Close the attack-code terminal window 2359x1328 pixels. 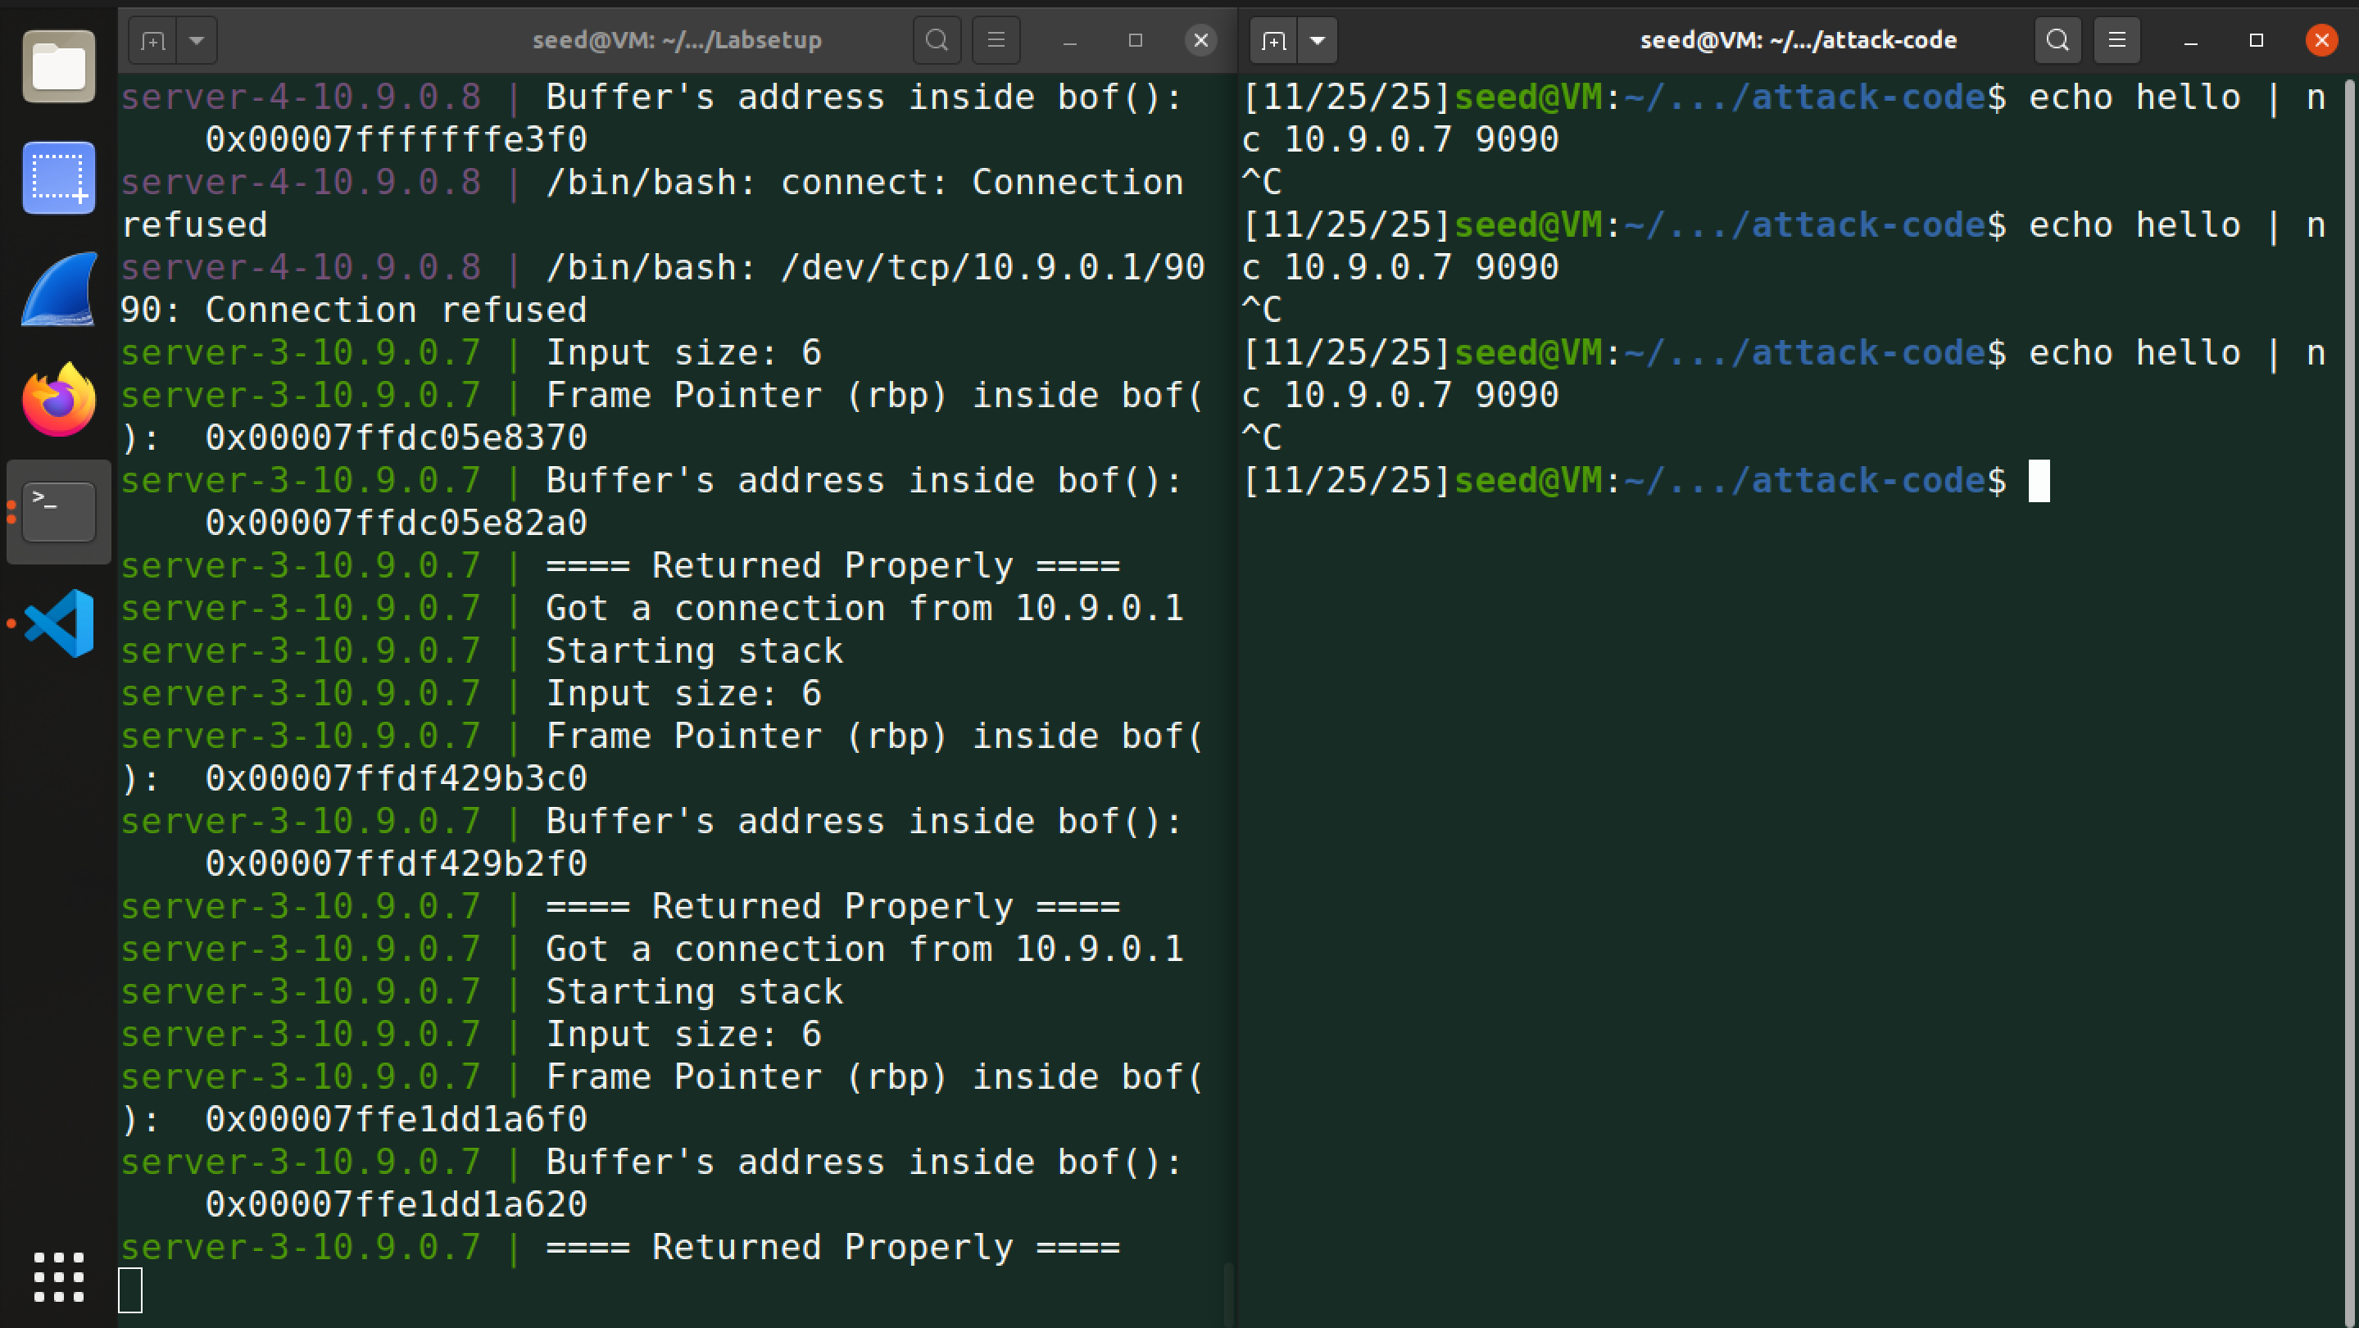click(2321, 40)
